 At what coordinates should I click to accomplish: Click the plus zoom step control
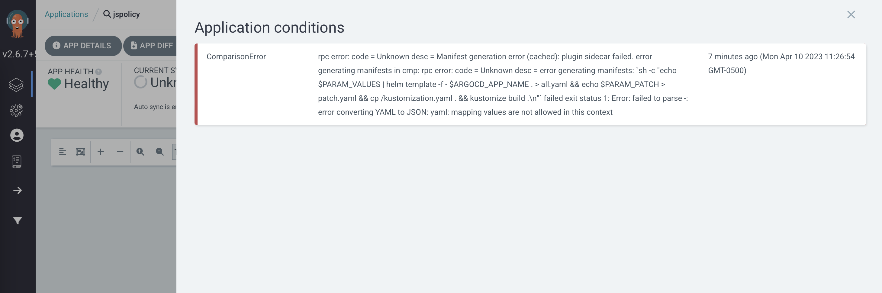tap(101, 152)
